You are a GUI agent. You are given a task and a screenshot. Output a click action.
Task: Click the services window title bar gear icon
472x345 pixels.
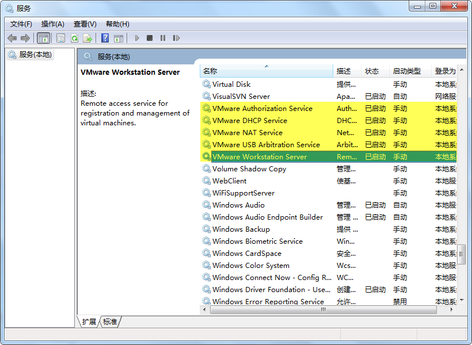(9, 9)
